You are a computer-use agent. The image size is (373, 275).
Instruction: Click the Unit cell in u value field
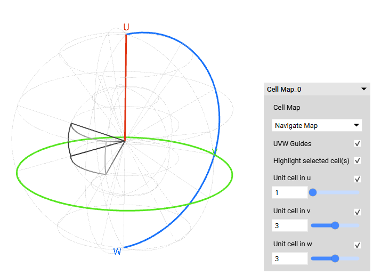pyautogui.click(x=289, y=192)
